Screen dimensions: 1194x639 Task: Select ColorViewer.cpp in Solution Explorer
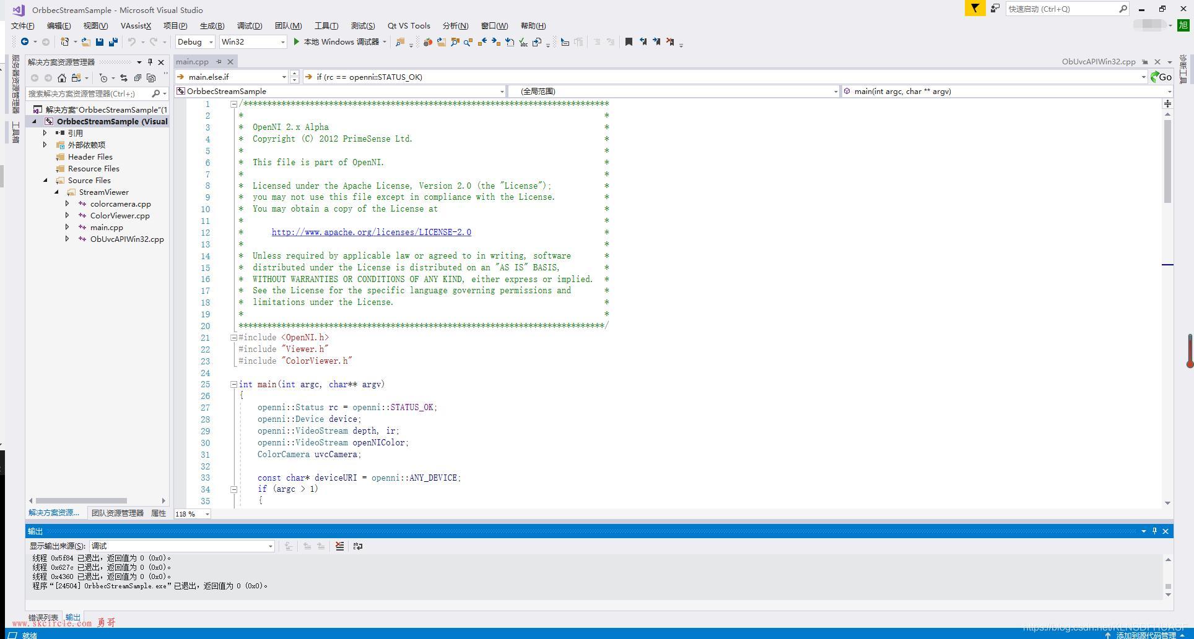[120, 216]
